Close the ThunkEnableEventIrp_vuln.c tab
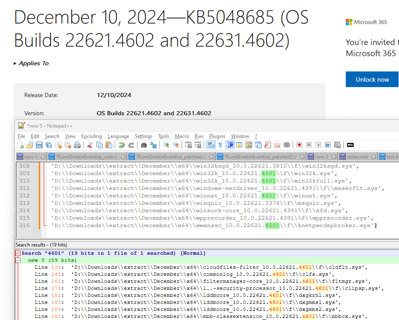The image size is (399, 320). click(123, 157)
